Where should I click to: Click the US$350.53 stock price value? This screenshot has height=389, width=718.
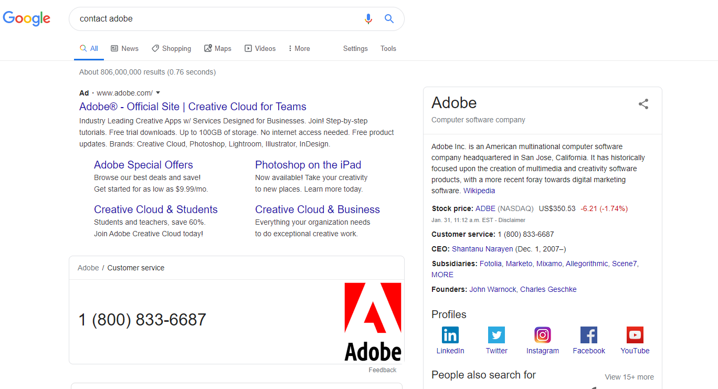pos(557,208)
